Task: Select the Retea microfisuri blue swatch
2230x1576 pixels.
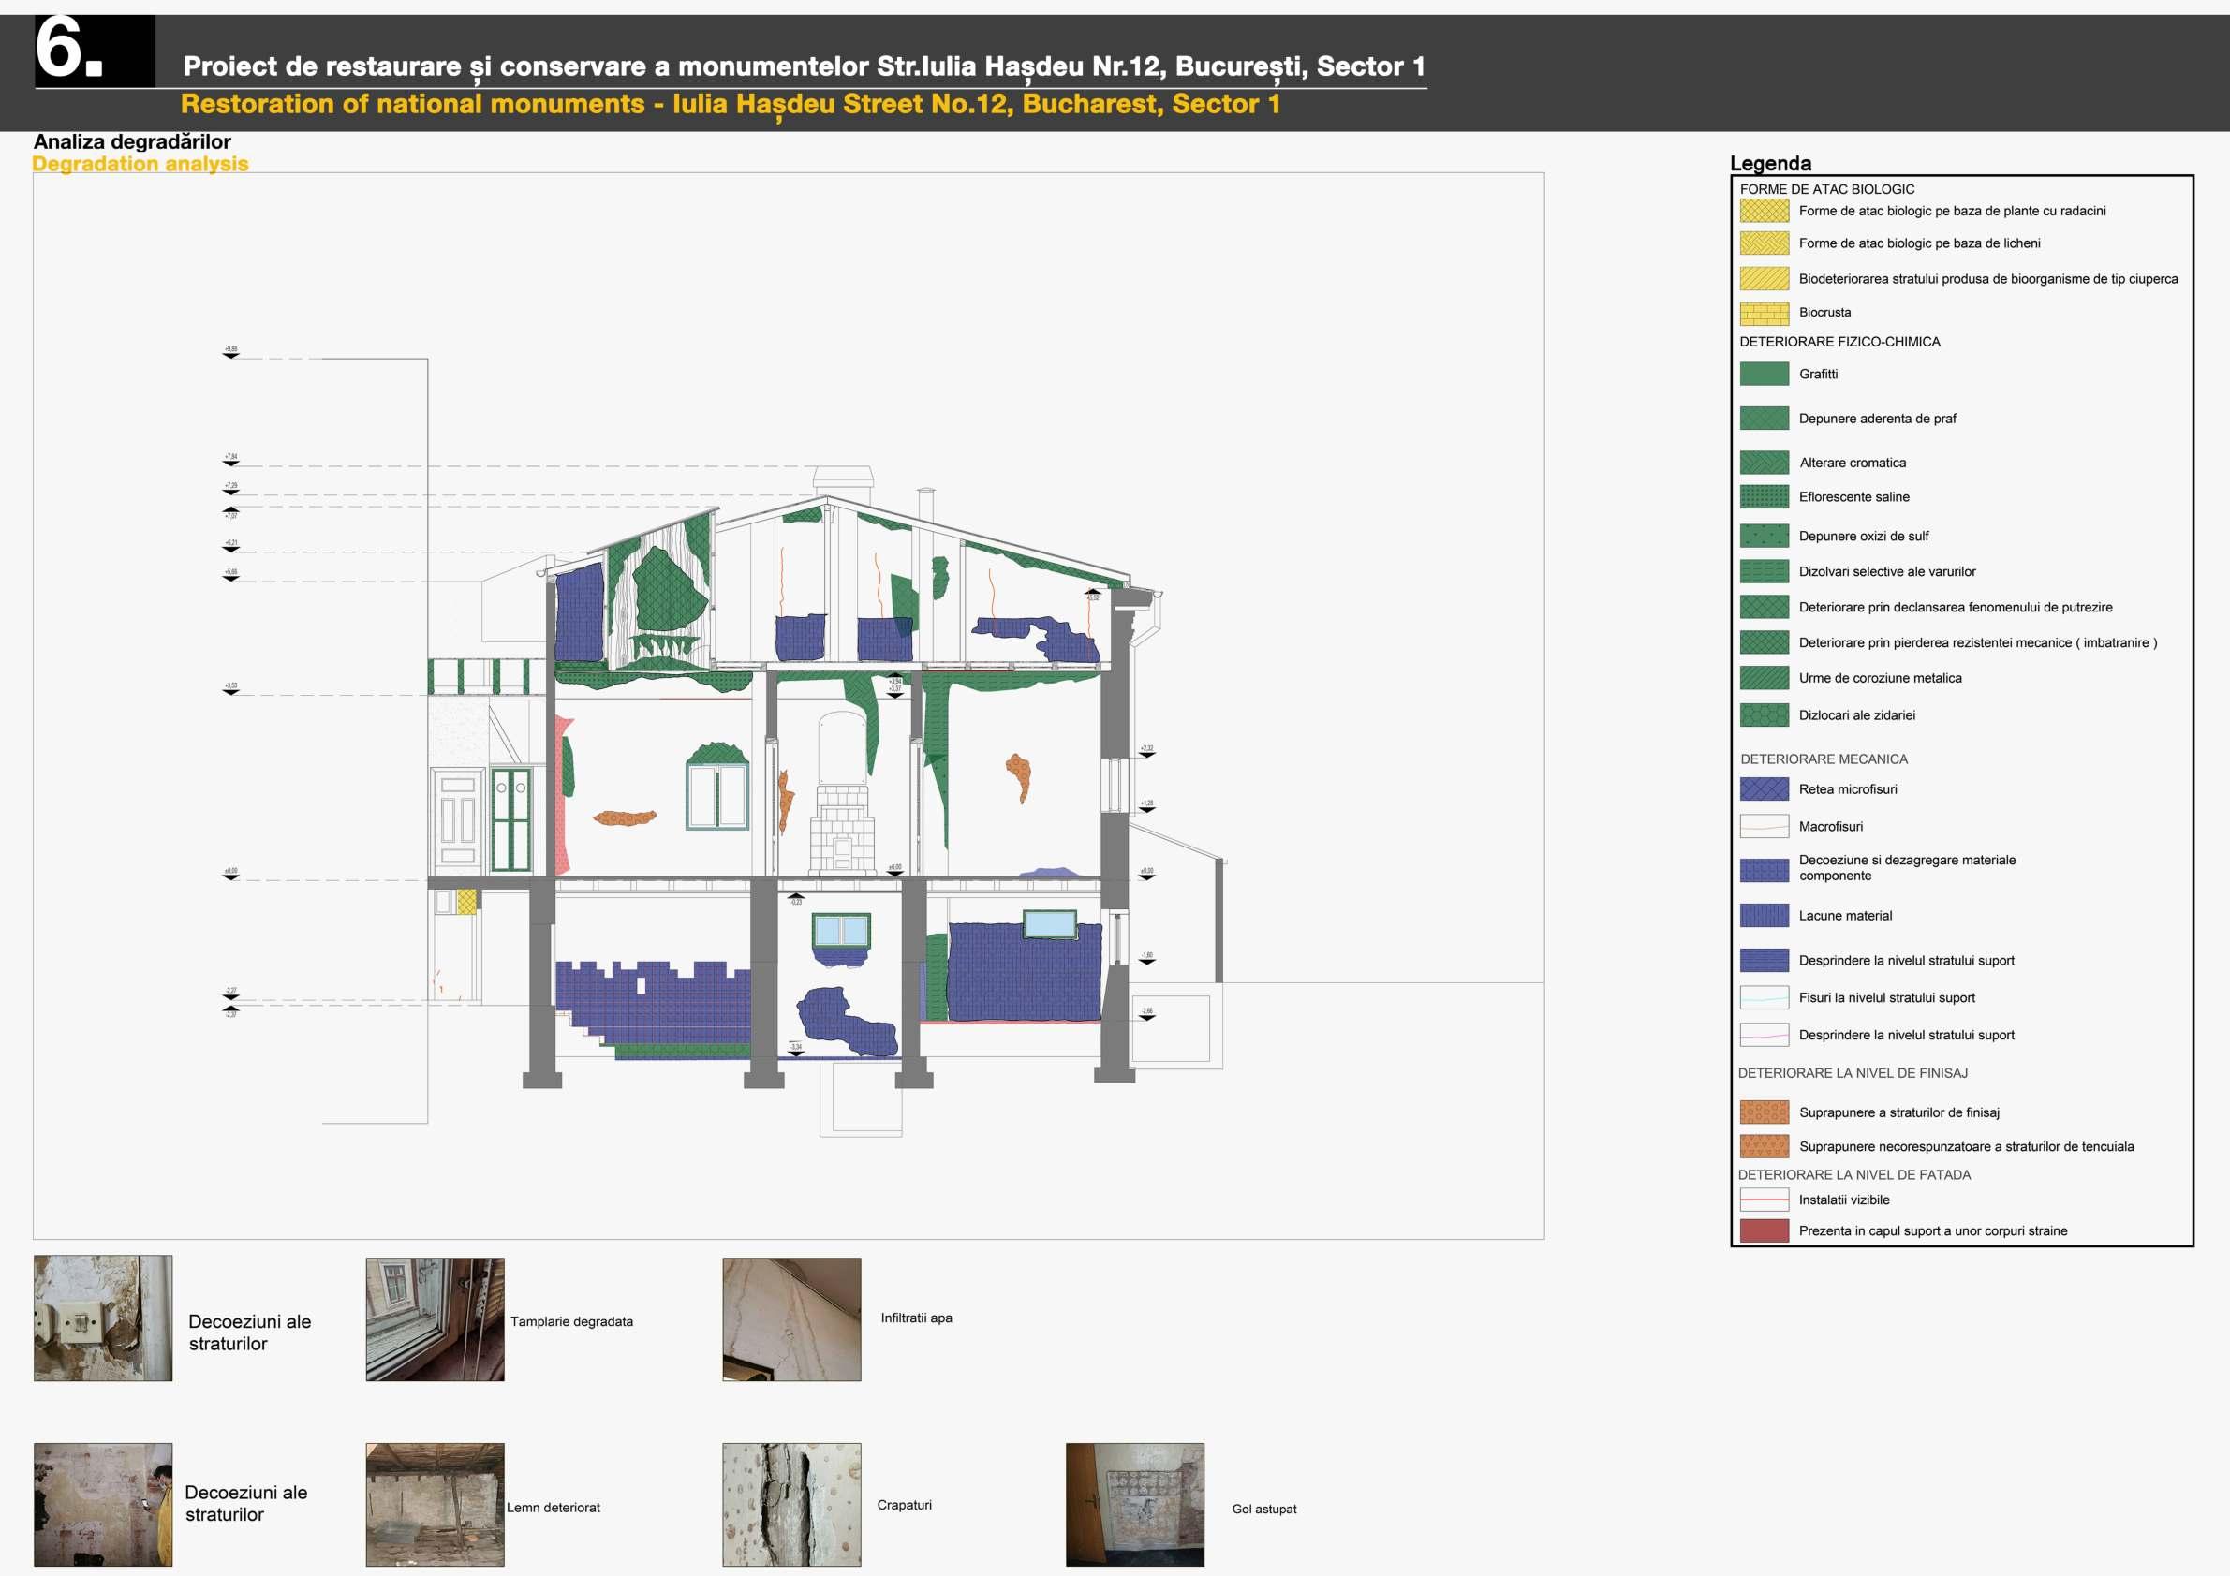Action: [1764, 788]
